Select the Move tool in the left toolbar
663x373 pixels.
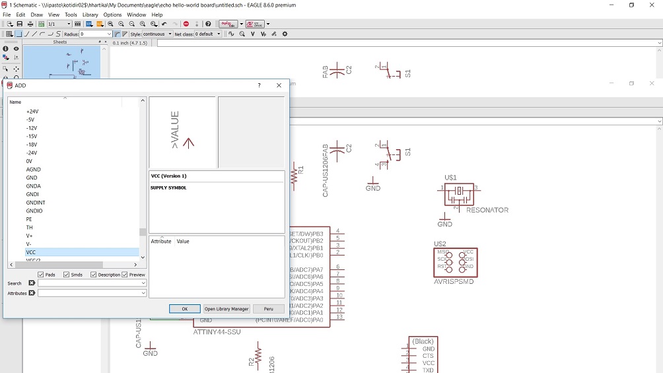click(x=16, y=69)
